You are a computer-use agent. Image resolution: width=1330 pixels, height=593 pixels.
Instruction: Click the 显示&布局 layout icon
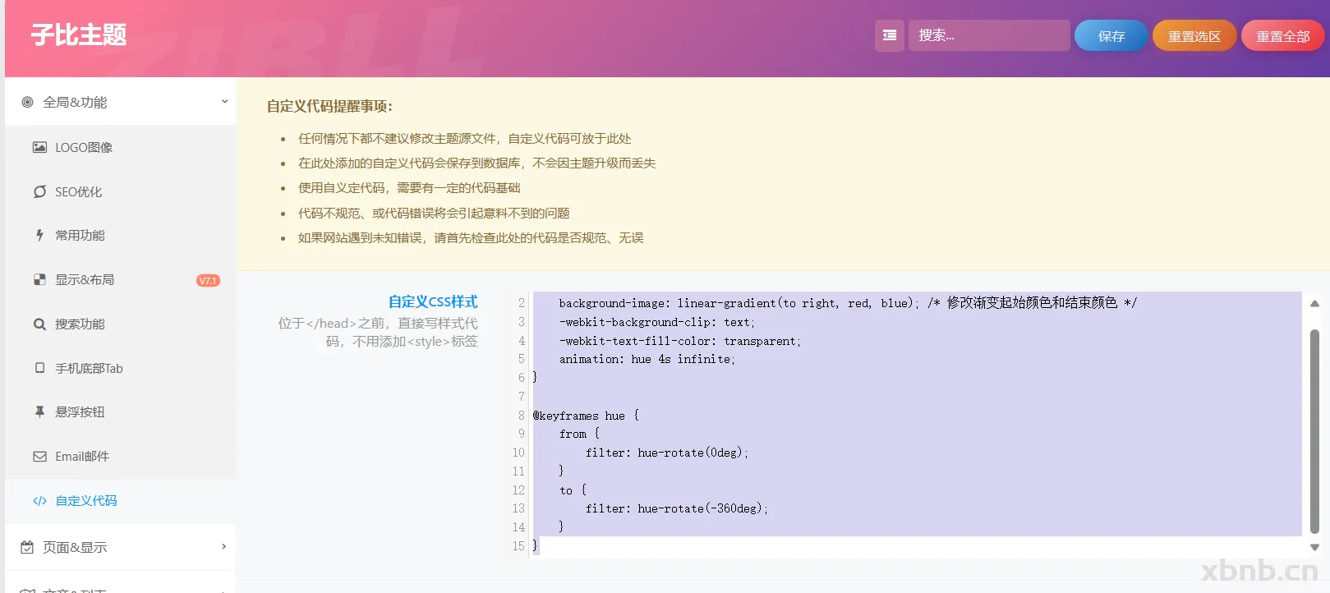tap(39, 280)
